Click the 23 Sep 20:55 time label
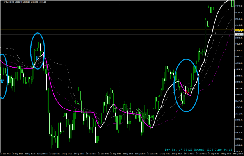 click(x=128, y=154)
